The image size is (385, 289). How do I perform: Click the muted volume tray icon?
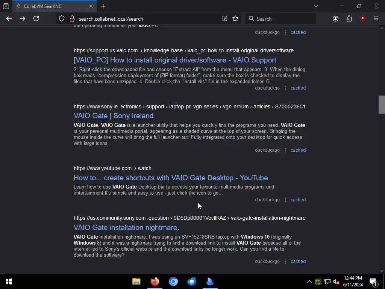[336, 281]
